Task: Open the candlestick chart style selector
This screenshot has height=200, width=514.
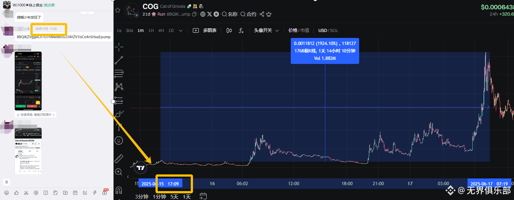Action: coord(229,30)
